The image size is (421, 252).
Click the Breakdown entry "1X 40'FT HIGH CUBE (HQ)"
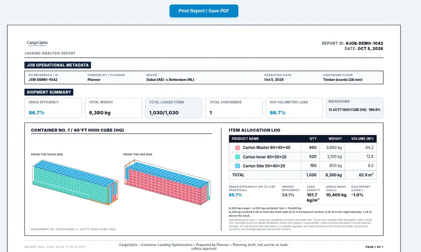pos(347,110)
